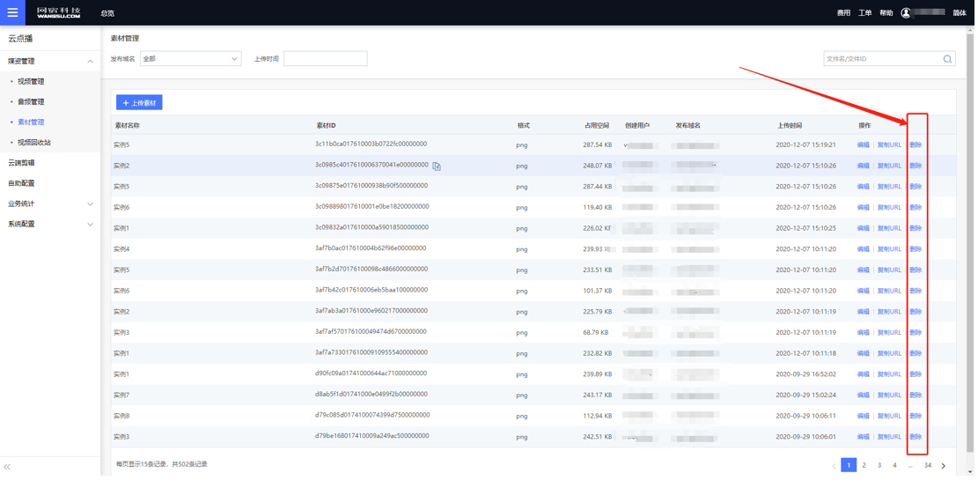978x488 pixels.
Task: Open 自助配置 in sidebar
Action: pos(21,183)
